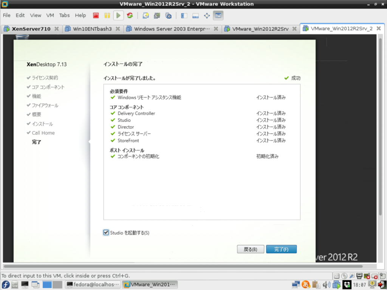Image resolution: width=387 pixels, height=290 pixels.
Task: Click the Reset VM arrows icon
Action: [130, 16]
